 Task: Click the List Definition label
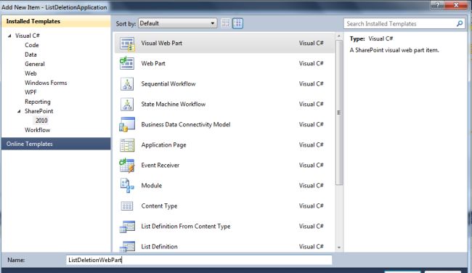click(159, 247)
